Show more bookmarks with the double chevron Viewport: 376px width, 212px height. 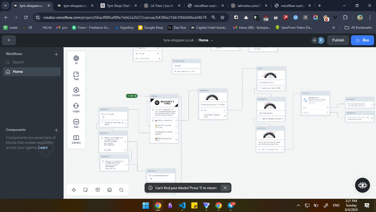pos(334,28)
